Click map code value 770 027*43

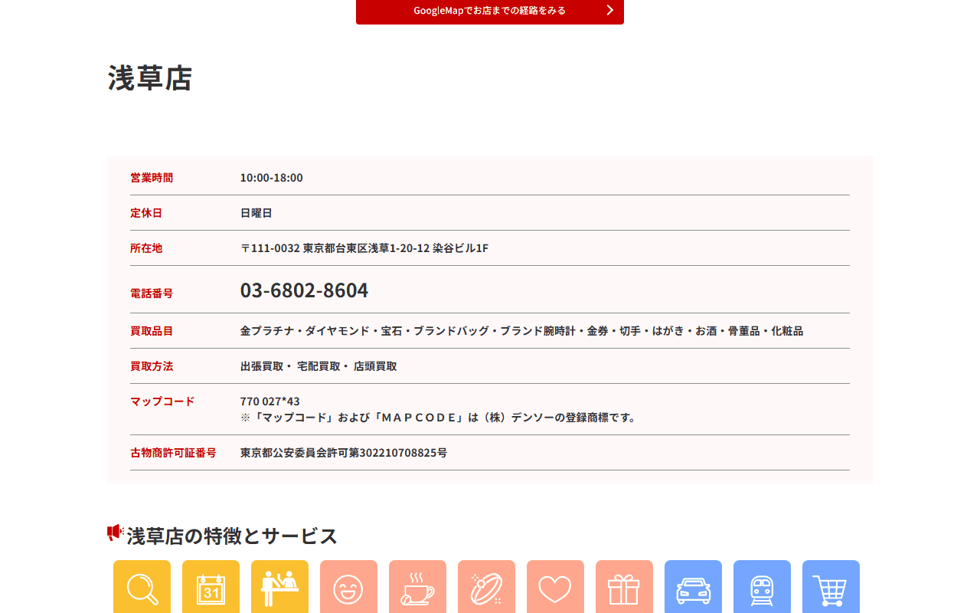point(270,402)
